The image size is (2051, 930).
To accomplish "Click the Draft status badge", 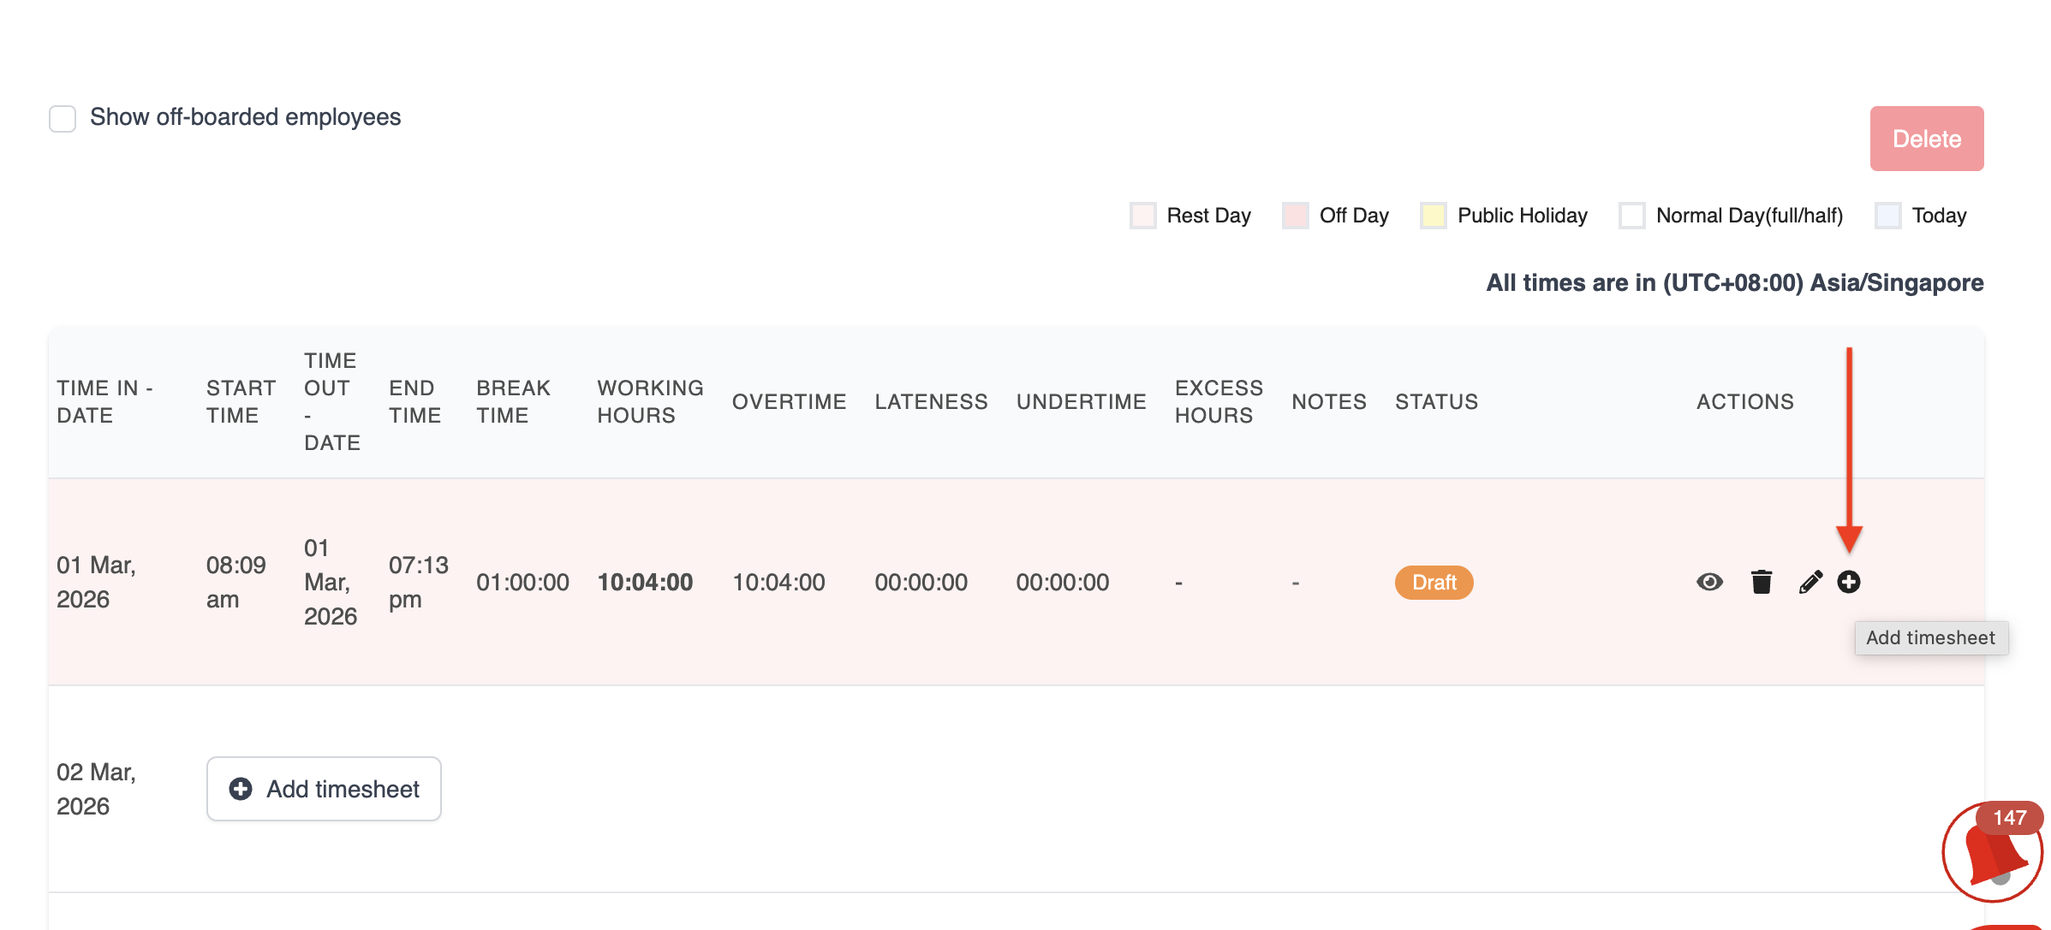I will point(1434,583).
